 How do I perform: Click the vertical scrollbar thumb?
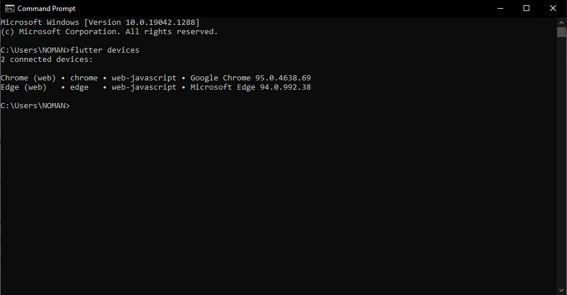(x=561, y=32)
